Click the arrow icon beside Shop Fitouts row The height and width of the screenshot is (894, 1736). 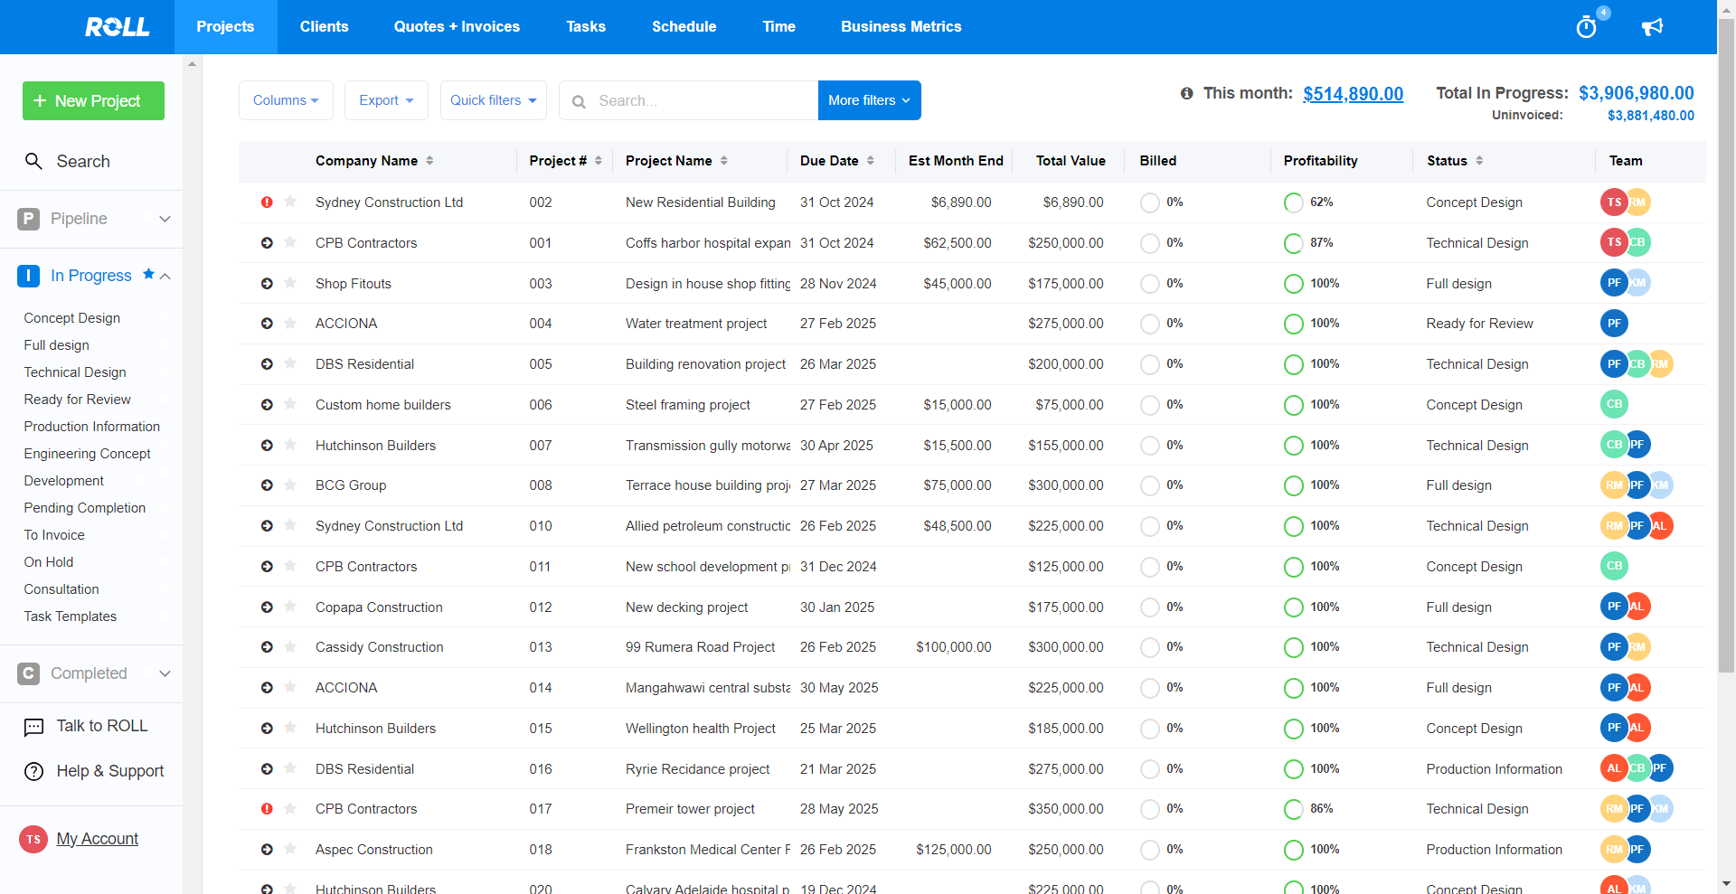pyautogui.click(x=267, y=284)
